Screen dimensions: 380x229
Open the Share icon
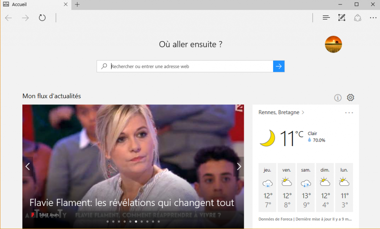[x=357, y=18]
